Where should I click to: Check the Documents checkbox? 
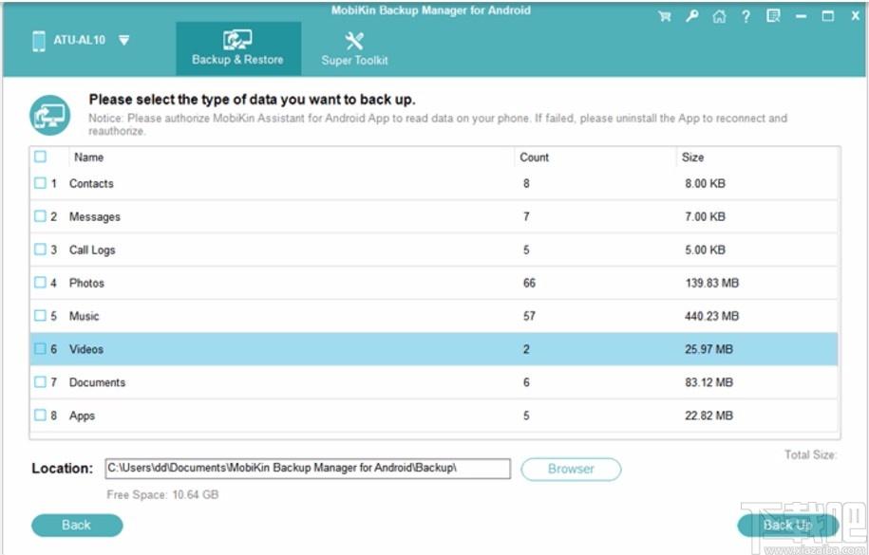point(41,381)
